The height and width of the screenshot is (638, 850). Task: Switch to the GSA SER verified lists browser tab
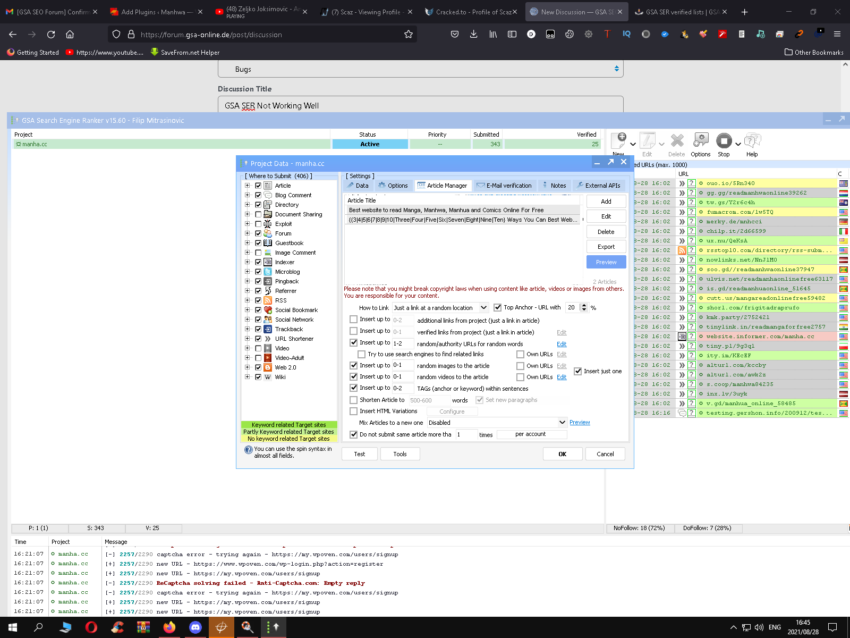coord(682,12)
